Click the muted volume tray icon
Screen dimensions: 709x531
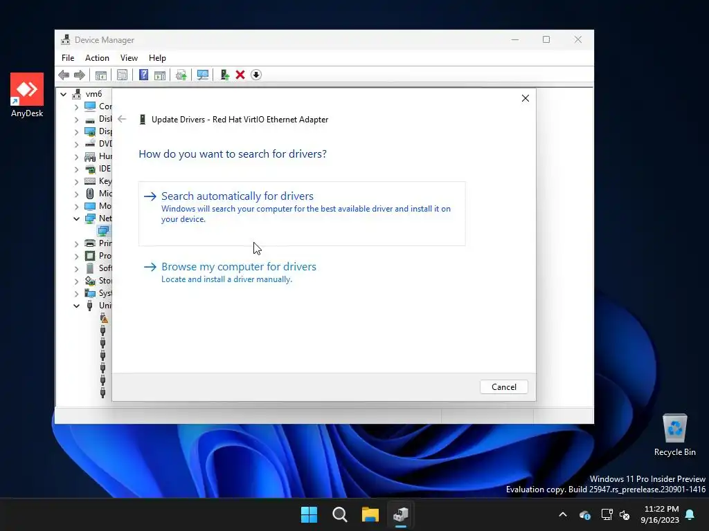[x=625, y=514]
